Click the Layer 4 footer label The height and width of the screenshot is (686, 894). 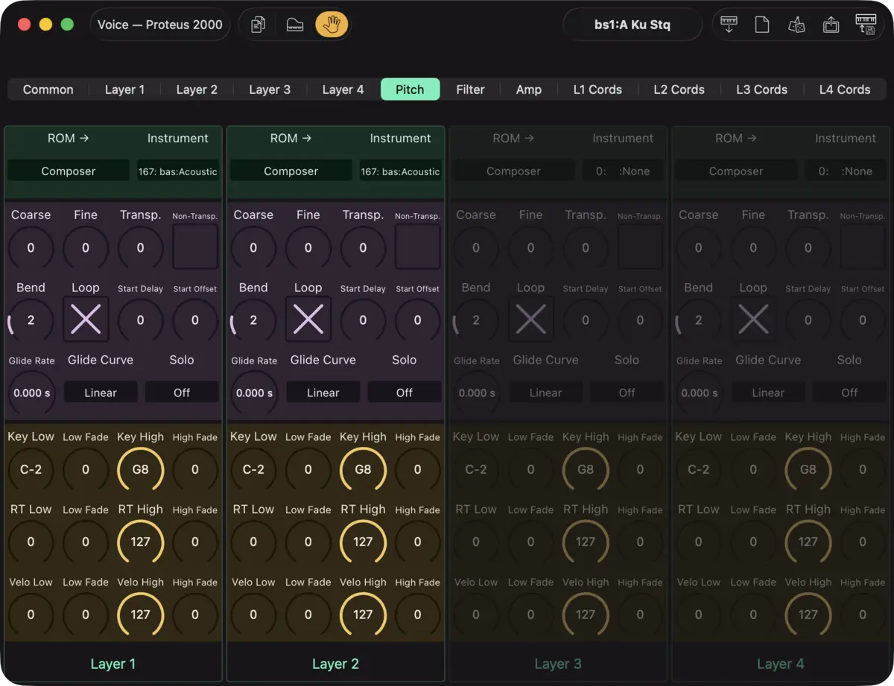click(781, 664)
